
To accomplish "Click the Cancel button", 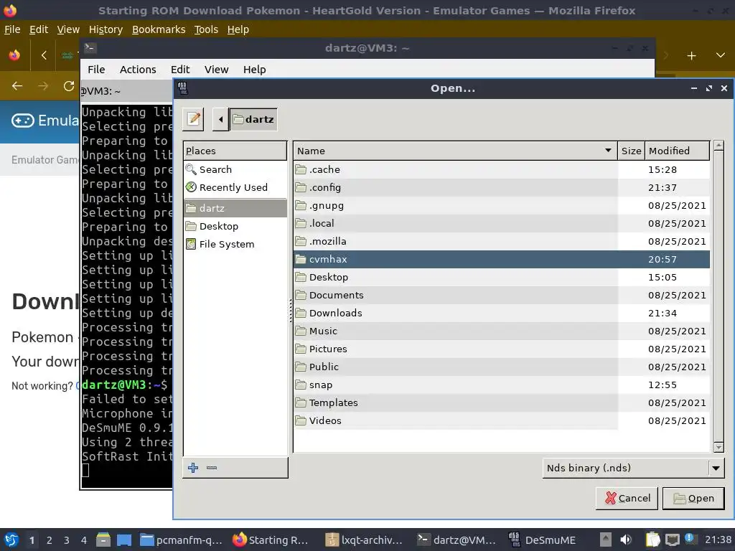I will click(627, 498).
